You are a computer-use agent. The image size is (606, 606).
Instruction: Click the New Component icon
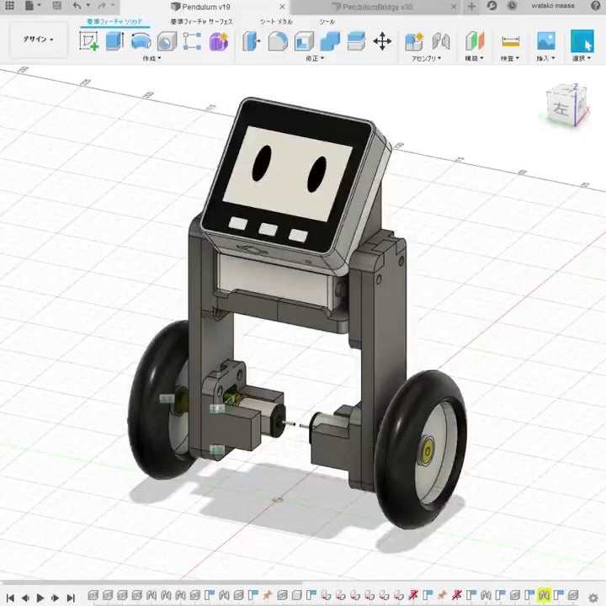click(x=413, y=40)
